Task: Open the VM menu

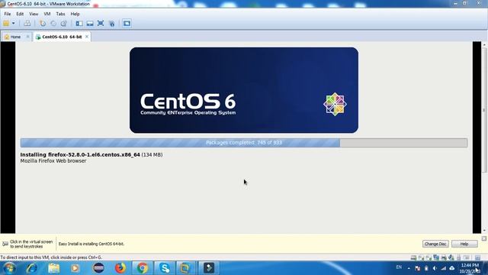Action: pyautogui.click(x=47, y=14)
